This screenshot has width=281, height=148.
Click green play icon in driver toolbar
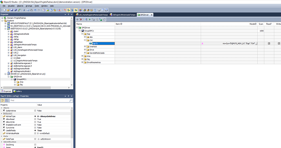[x=90, y=20]
